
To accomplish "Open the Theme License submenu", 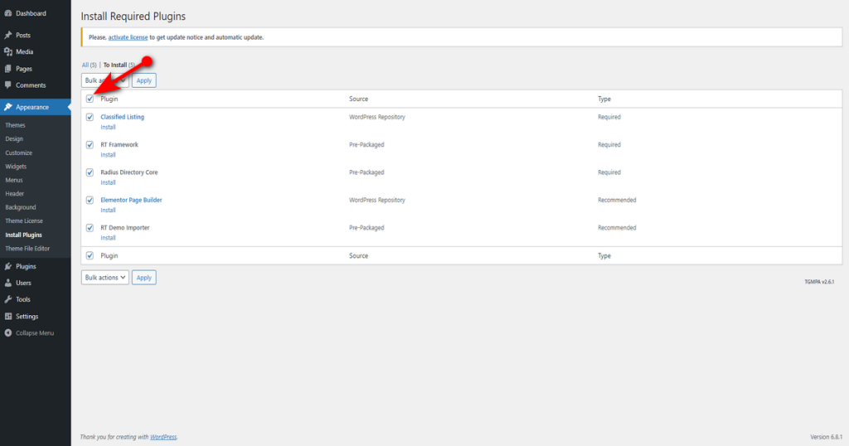I will [24, 221].
